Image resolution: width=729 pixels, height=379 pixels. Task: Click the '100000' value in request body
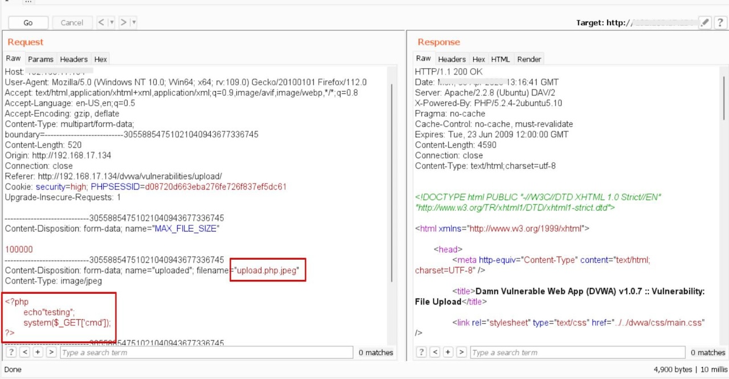(x=19, y=249)
